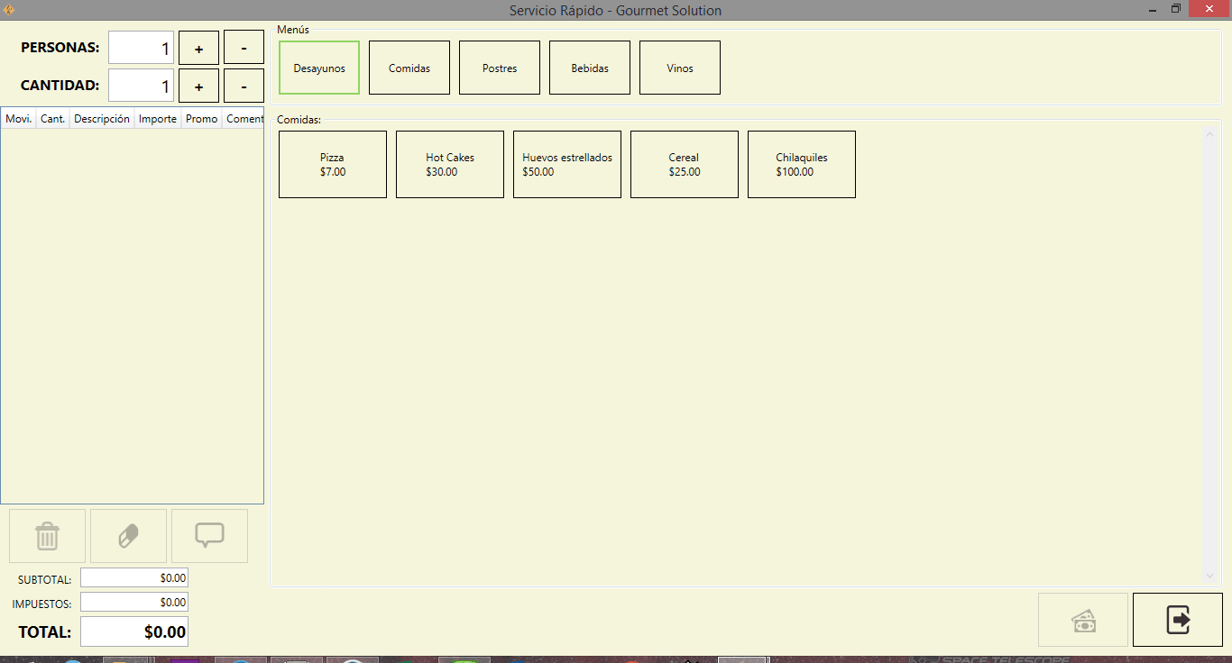Add Pizza $7.00 to the order
The width and height of the screenshot is (1232, 663).
pyautogui.click(x=333, y=164)
